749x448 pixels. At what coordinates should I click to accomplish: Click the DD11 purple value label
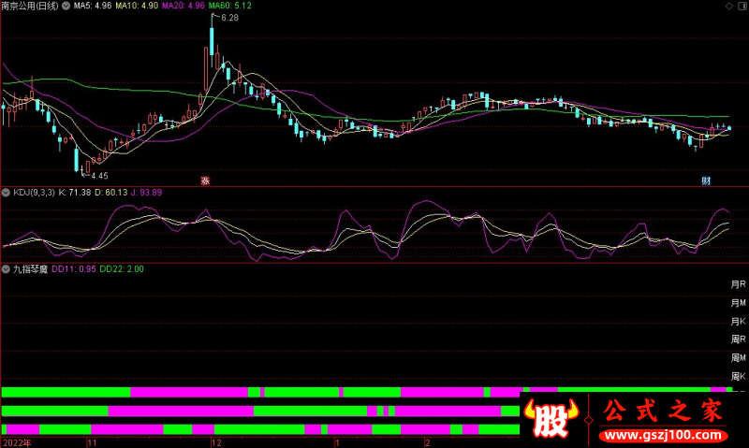73,268
